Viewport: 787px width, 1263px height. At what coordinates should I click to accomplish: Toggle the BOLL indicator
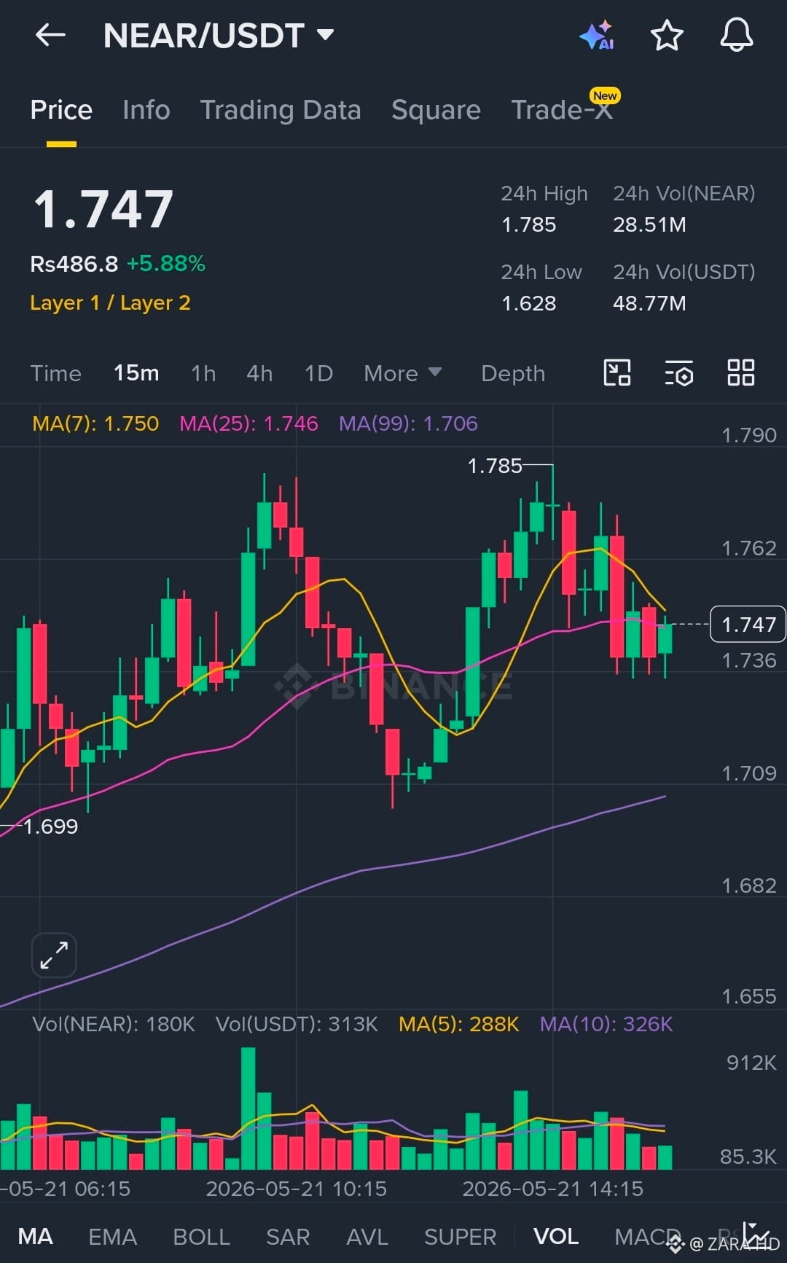click(201, 1237)
